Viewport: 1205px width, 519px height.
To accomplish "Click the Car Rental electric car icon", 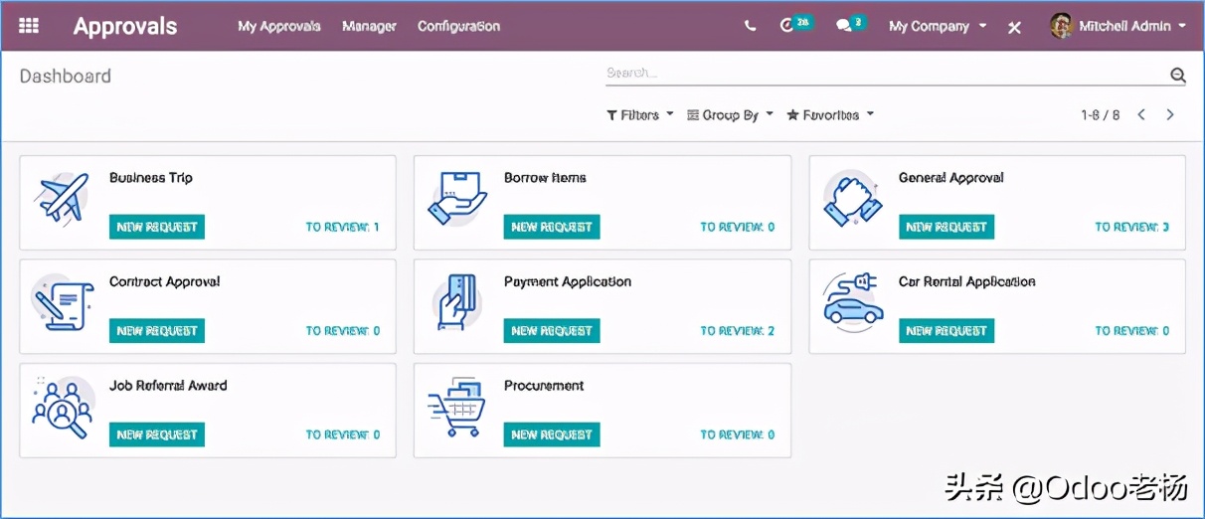I will pos(853,300).
